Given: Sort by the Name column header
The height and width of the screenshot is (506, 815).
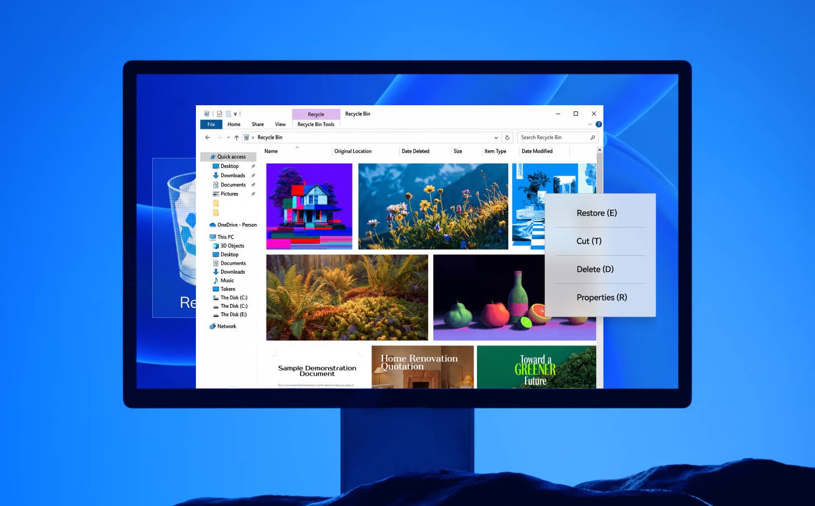Looking at the screenshot, I should [x=271, y=151].
